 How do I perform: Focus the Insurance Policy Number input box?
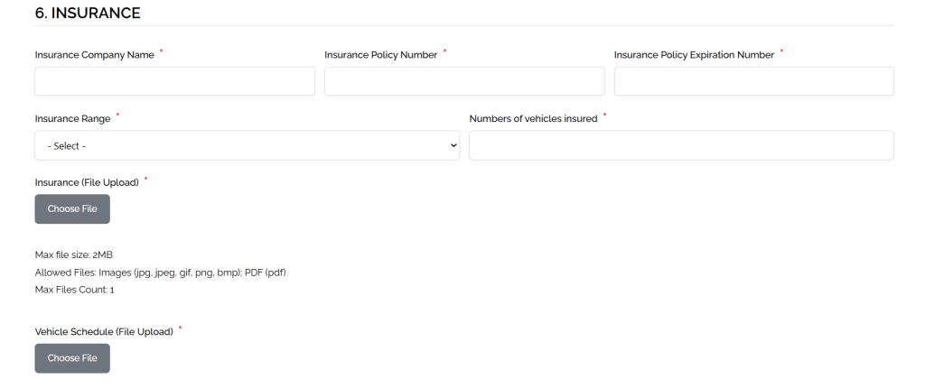464,81
